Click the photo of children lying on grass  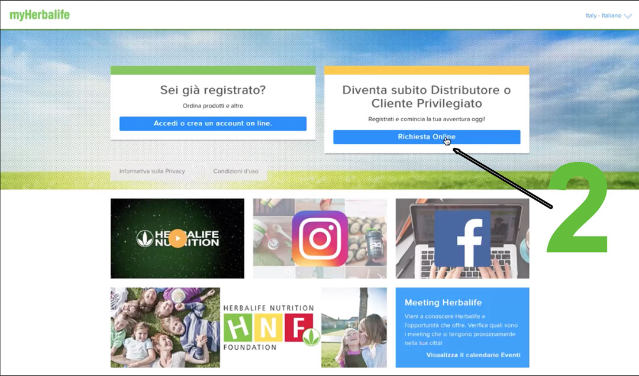[165, 328]
